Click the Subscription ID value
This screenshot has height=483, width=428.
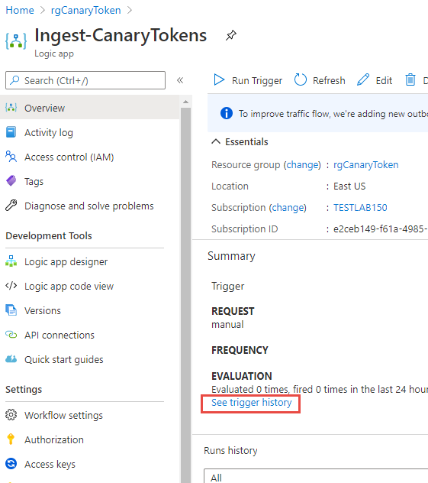(381, 229)
